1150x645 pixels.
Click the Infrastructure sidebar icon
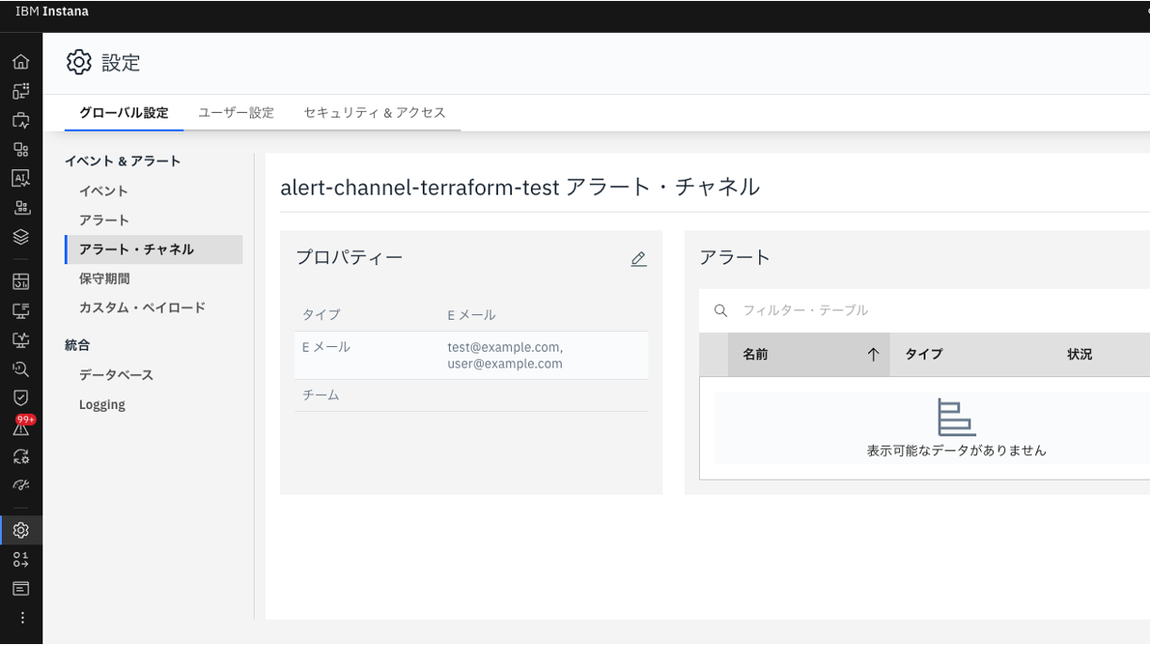[x=21, y=207]
